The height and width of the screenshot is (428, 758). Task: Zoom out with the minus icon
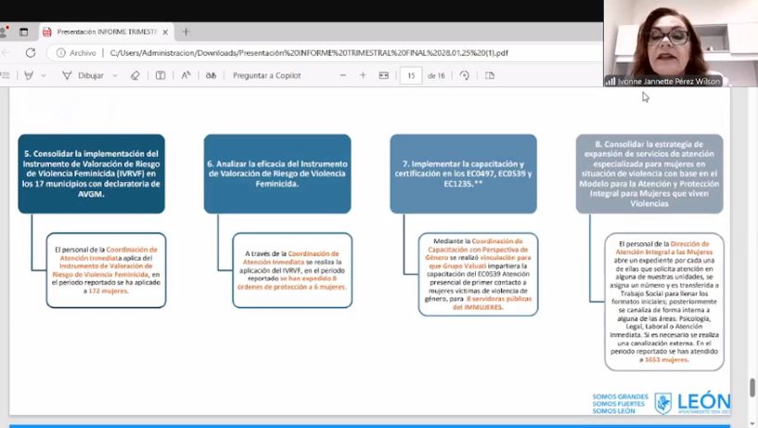tap(342, 75)
